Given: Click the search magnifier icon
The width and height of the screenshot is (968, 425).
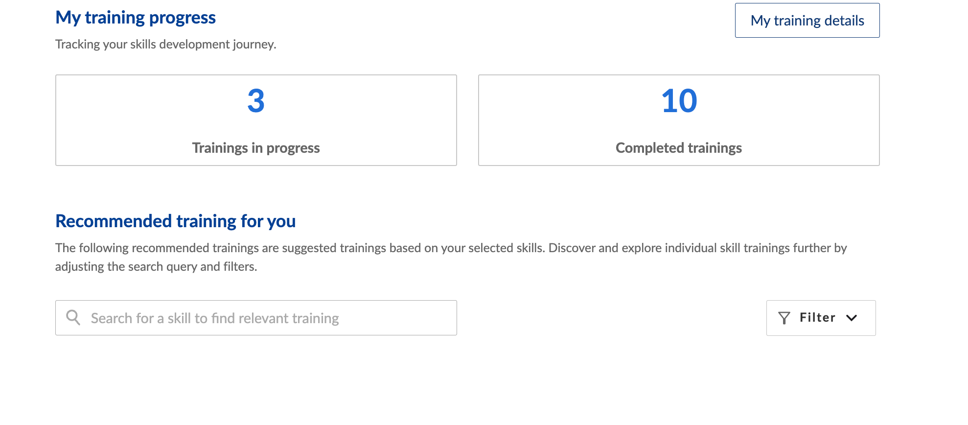Looking at the screenshot, I should click(x=73, y=318).
